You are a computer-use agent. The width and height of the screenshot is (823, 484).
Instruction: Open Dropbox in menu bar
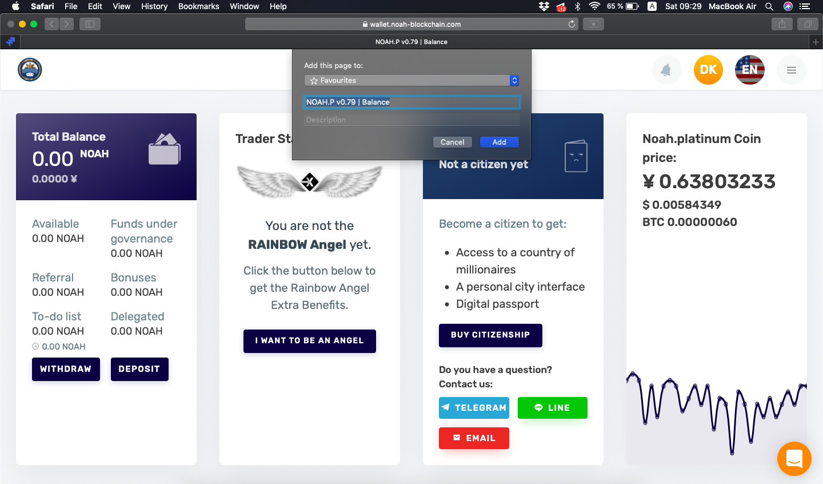tap(544, 6)
